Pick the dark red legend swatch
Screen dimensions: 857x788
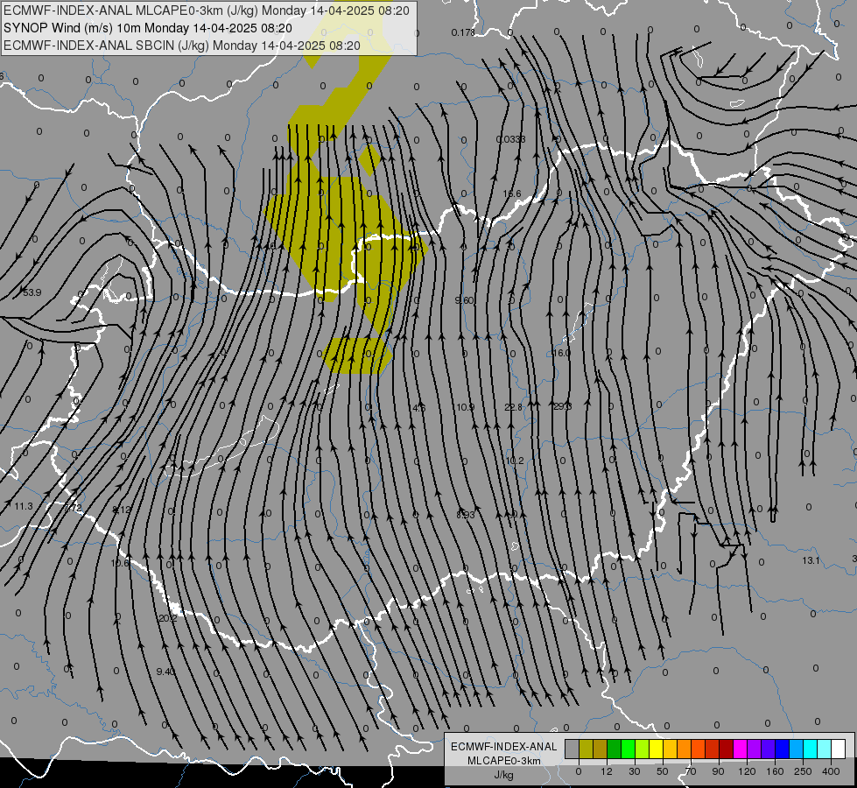click(x=726, y=749)
